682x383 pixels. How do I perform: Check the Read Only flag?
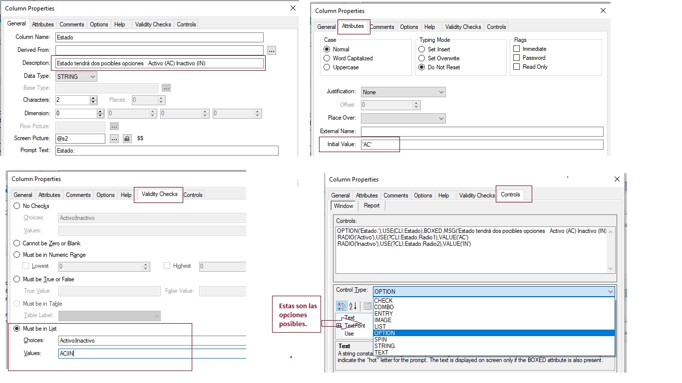pos(517,67)
